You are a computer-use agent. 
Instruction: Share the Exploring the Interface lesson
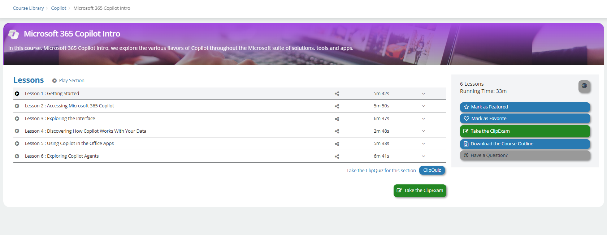coord(337,119)
